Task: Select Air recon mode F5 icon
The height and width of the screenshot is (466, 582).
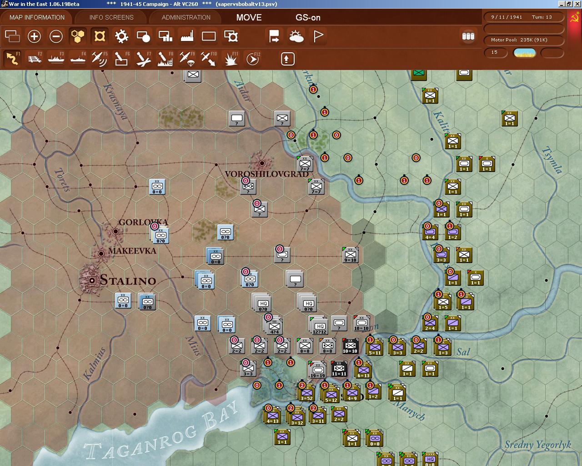Action: pos(100,58)
